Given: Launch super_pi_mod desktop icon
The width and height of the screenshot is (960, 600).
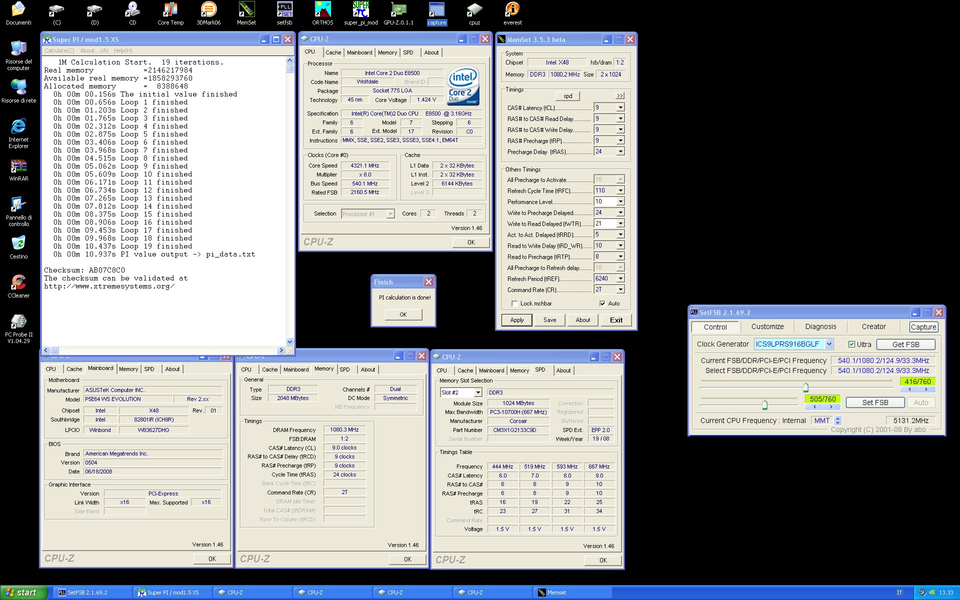Looking at the screenshot, I should (x=360, y=13).
